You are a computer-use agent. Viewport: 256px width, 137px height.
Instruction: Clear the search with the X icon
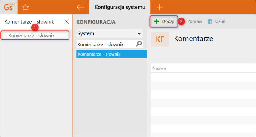point(66,21)
